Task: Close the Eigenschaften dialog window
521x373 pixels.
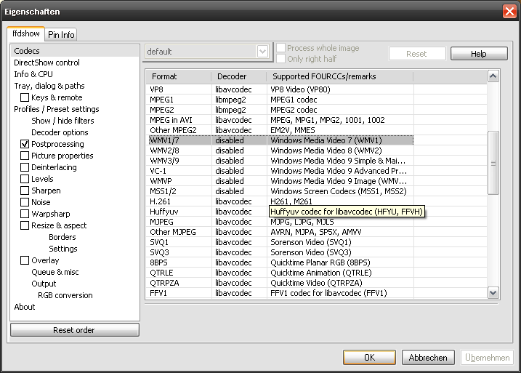Action: [x=509, y=12]
